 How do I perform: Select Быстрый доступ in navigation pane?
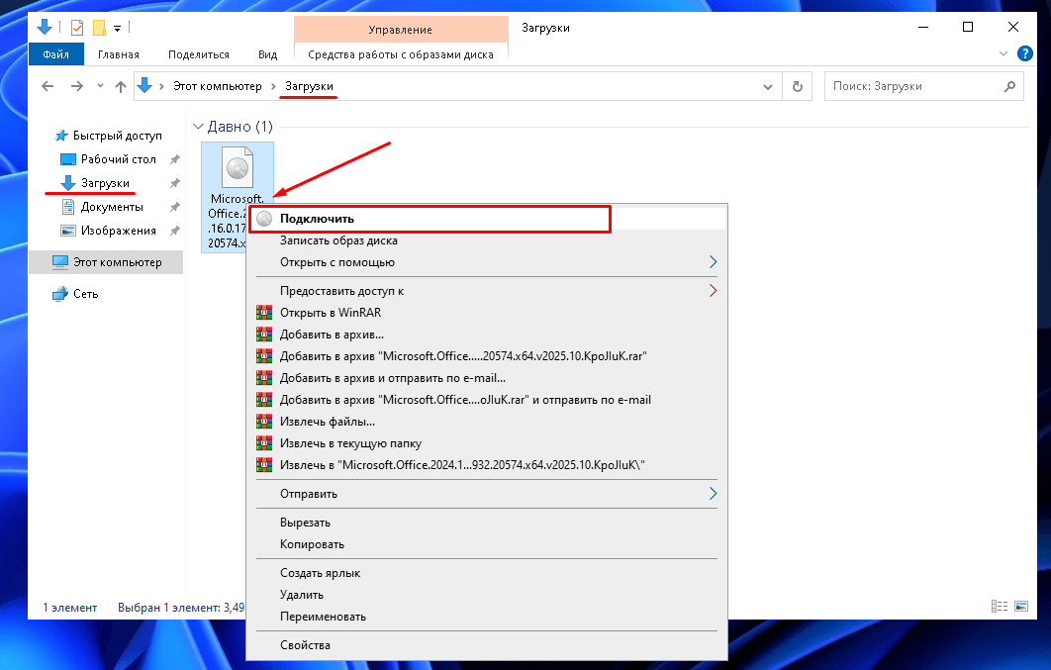pyautogui.click(x=108, y=136)
